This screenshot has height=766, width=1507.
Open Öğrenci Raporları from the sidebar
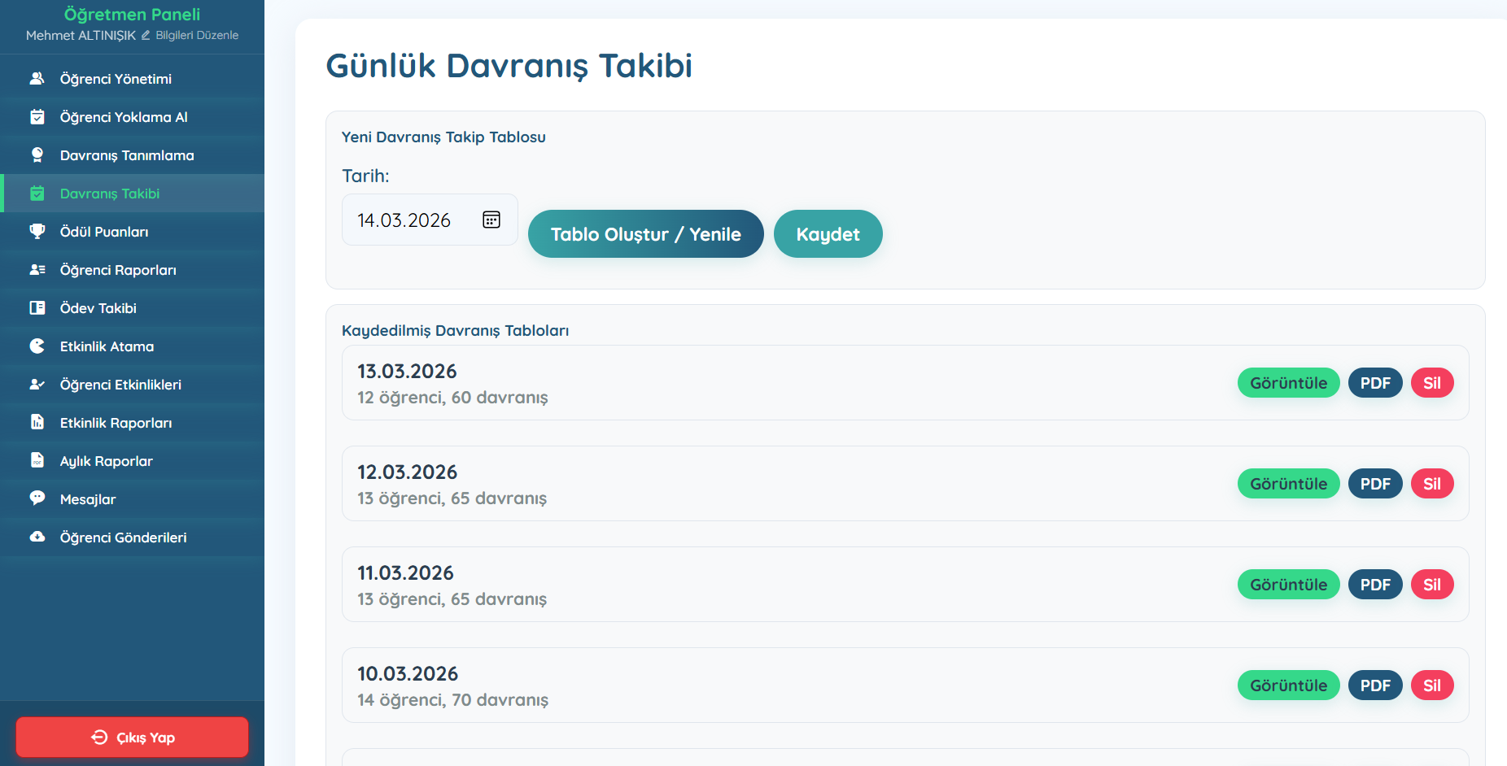point(118,270)
